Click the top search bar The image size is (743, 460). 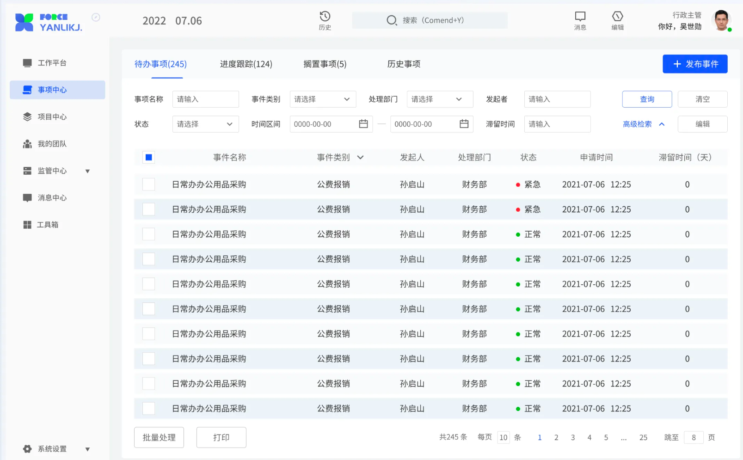(x=430, y=20)
